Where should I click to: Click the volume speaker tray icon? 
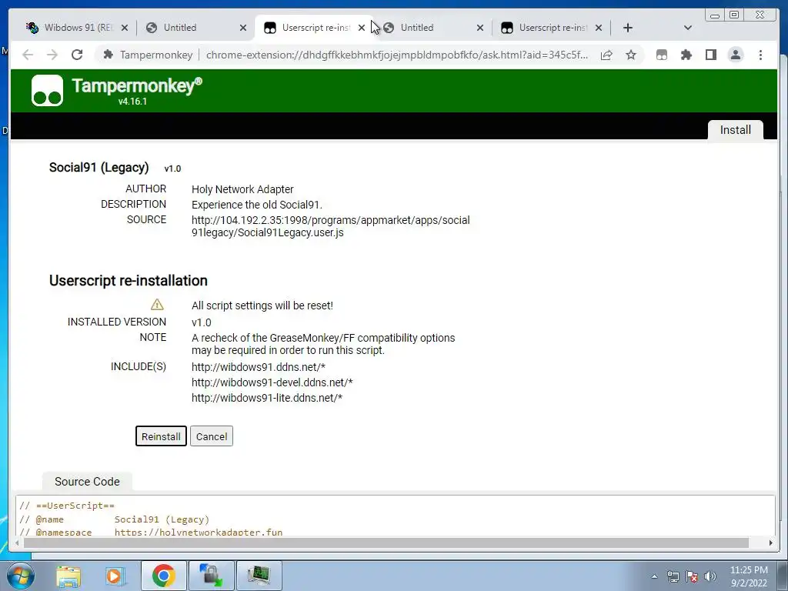[710, 576]
